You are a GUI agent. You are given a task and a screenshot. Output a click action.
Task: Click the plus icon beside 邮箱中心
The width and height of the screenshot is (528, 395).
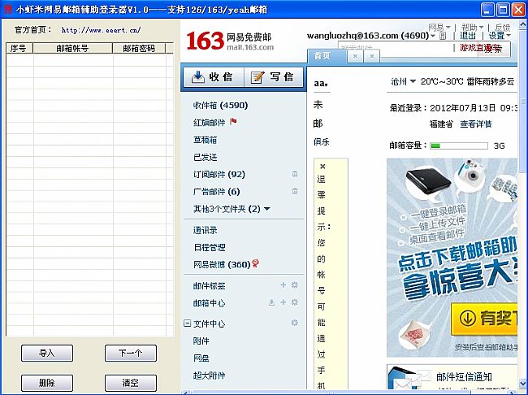click(283, 302)
